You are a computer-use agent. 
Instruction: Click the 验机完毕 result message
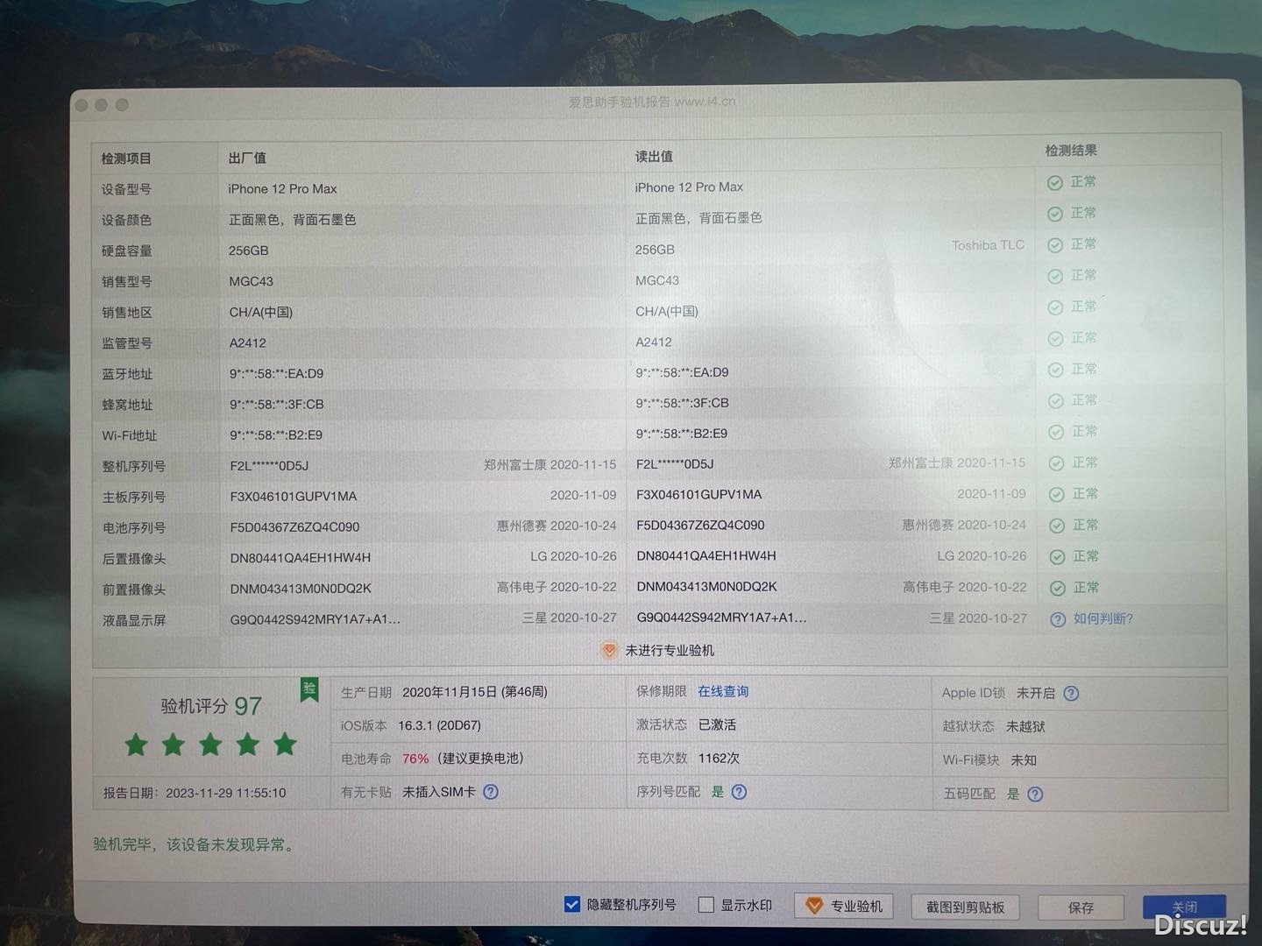click(195, 845)
